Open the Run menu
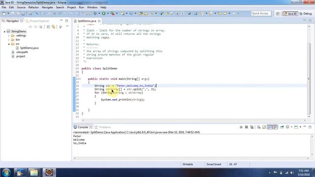This screenshot has height=177, width=315. tap(81, 7)
